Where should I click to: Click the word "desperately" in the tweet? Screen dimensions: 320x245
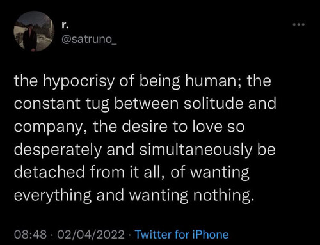coord(58,150)
